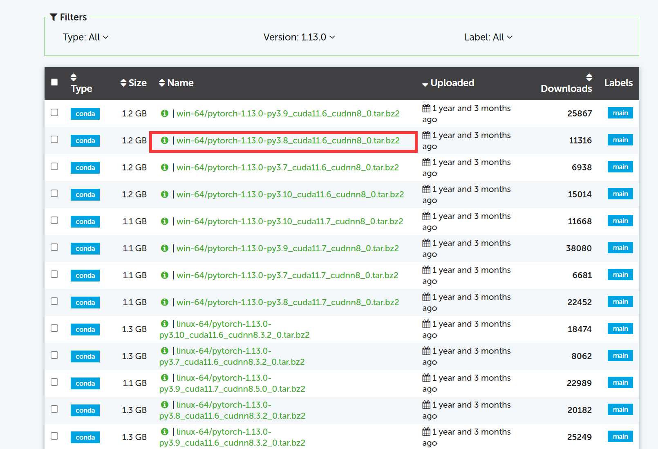The width and height of the screenshot is (658, 449).
Task: Click conda badge in the 8062 downloads row
Action: (85, 356)
